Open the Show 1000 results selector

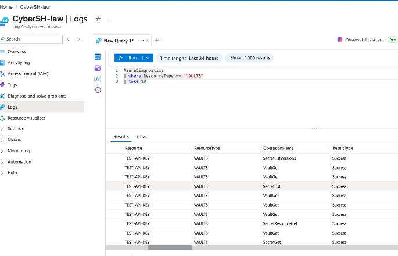[250, 58]
